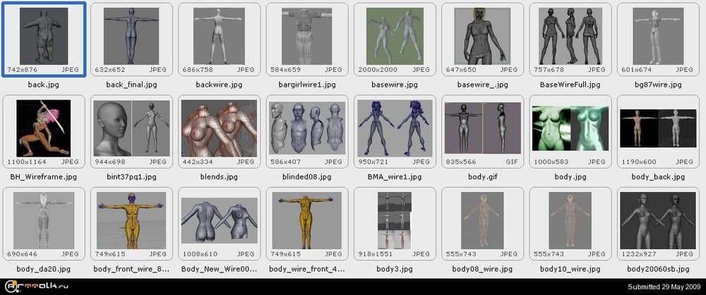Image resolution: width=706 pixels, height=295 pixels.
Task: Click the file name text "blends.jpg"
Action: tap(220, 177)
